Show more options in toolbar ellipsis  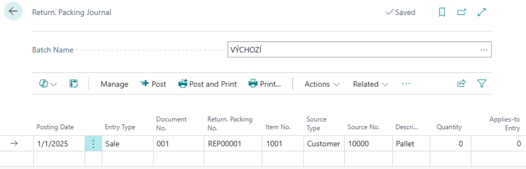(406, 84)
